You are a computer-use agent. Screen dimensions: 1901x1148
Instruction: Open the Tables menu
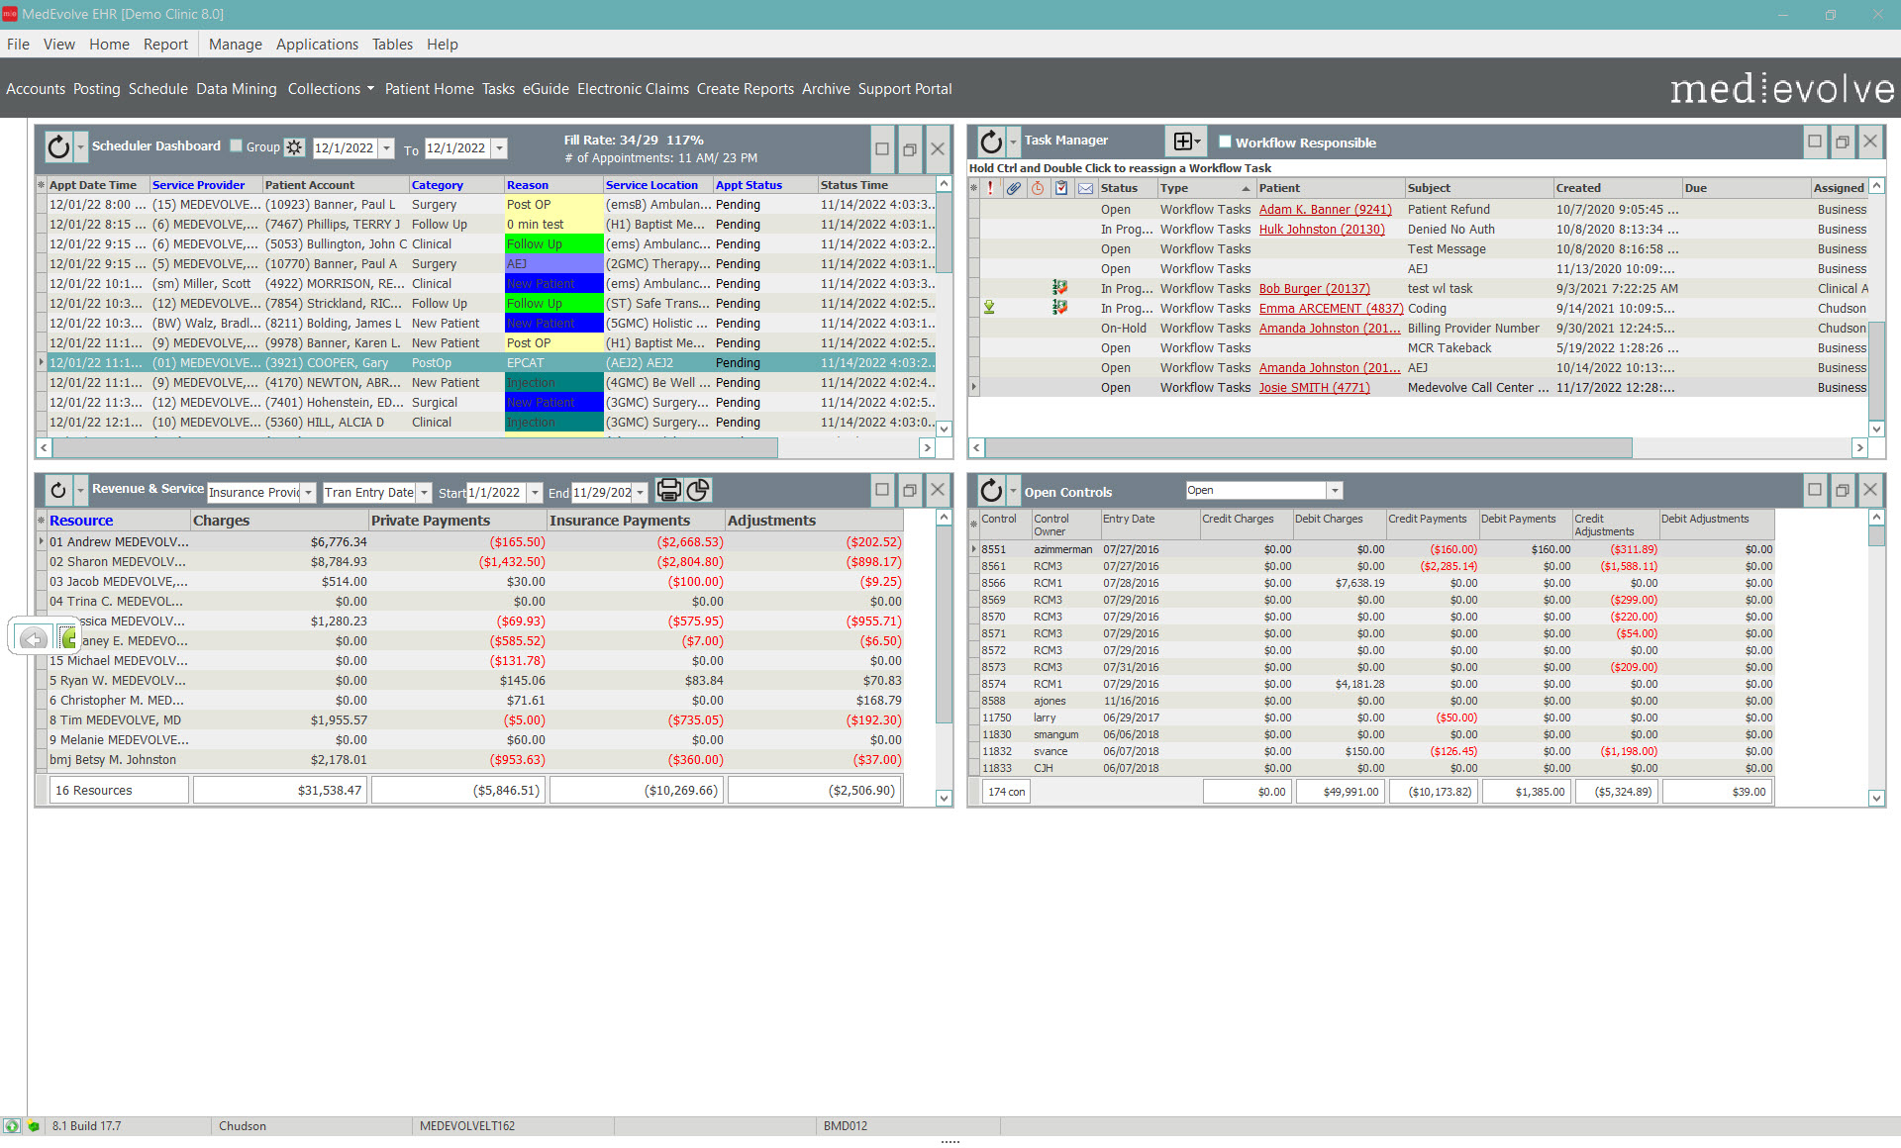392,45
